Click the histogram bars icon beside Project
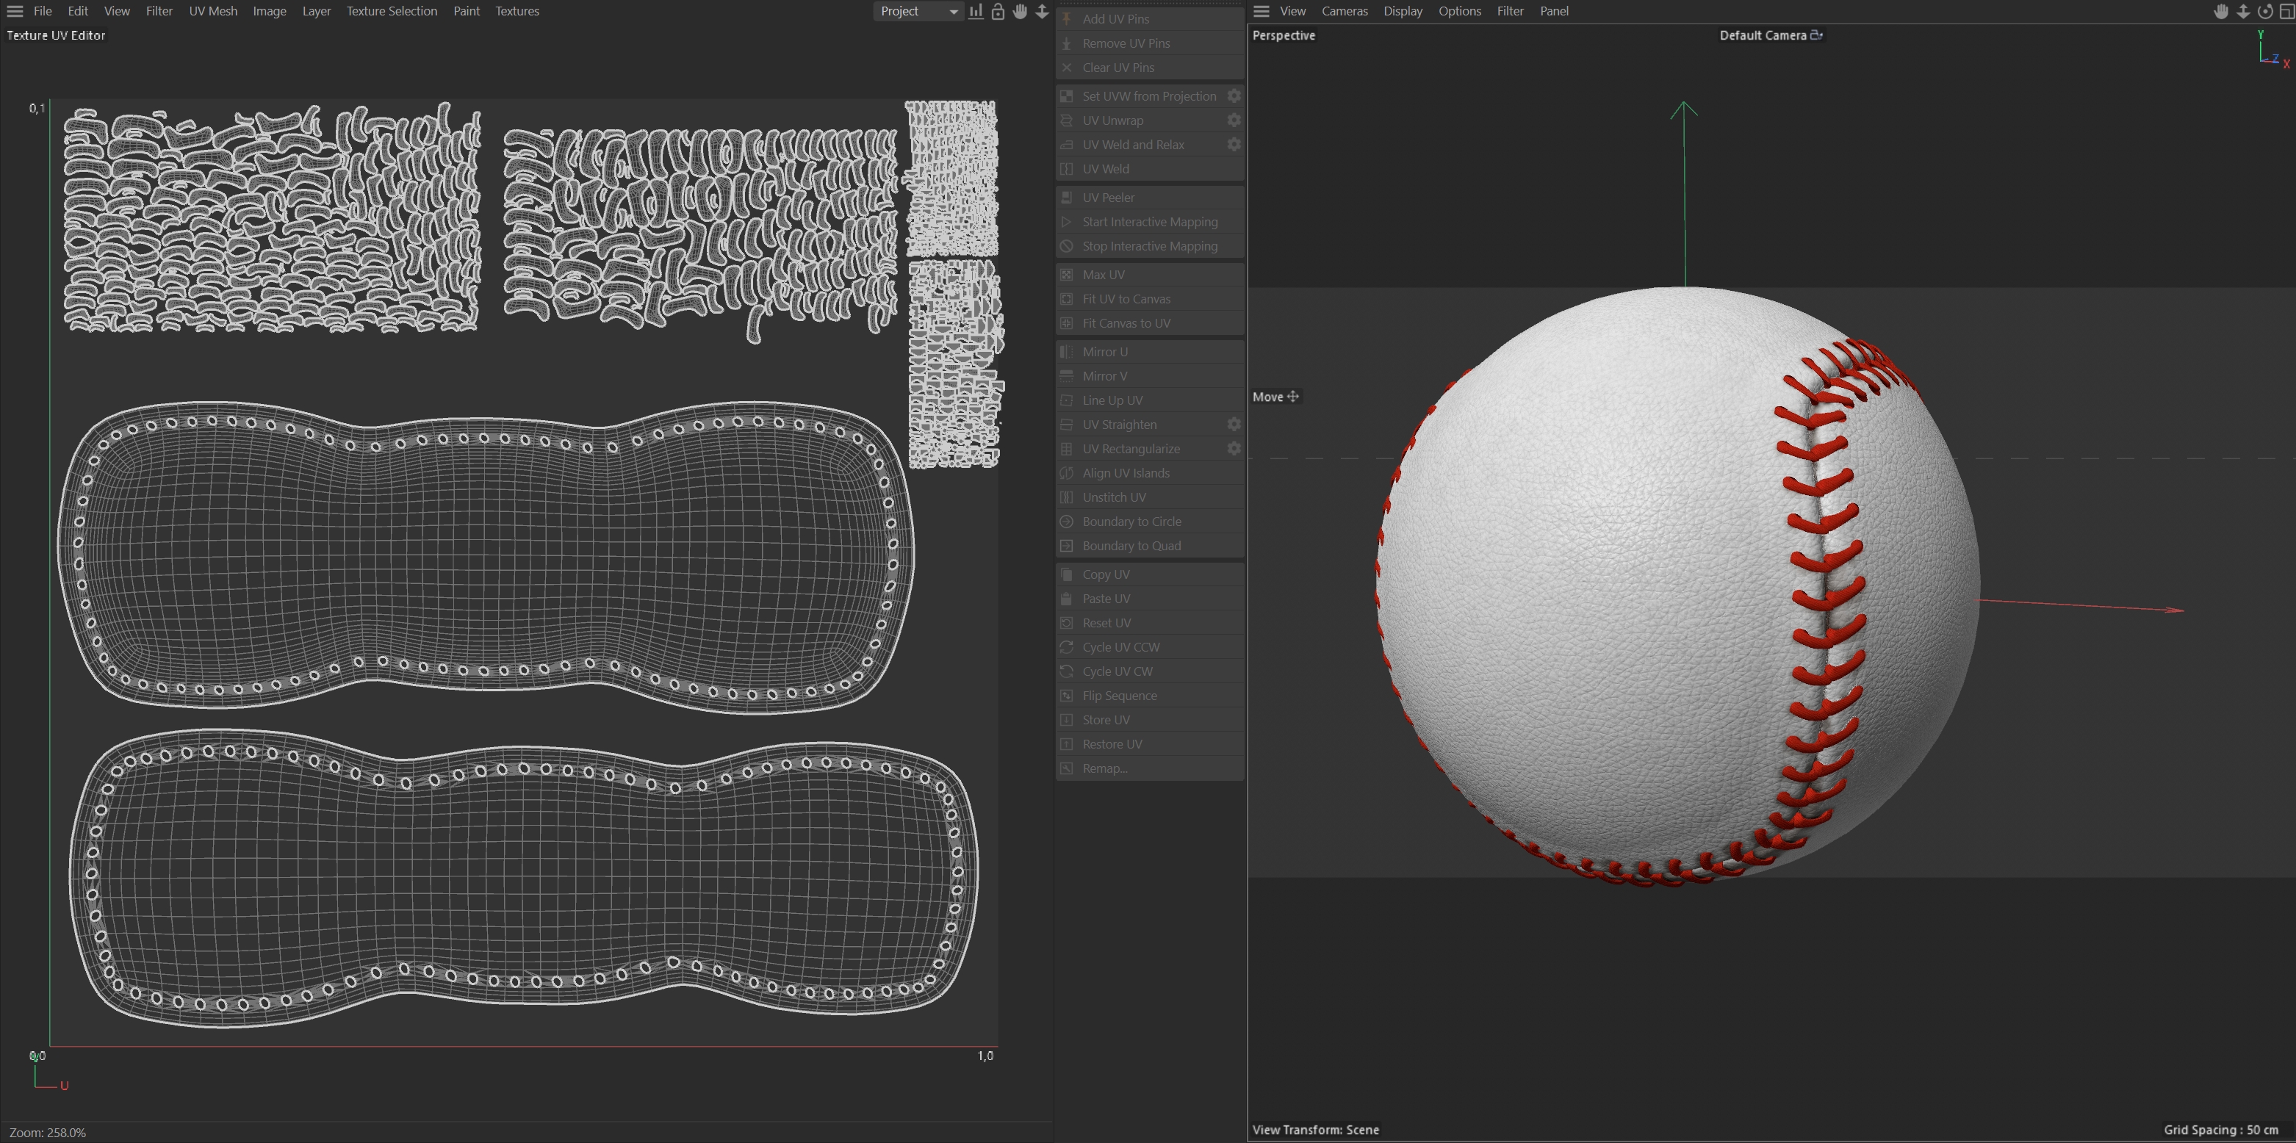The width and height of the screenshot is (2296, 1143). pos(976,12)
